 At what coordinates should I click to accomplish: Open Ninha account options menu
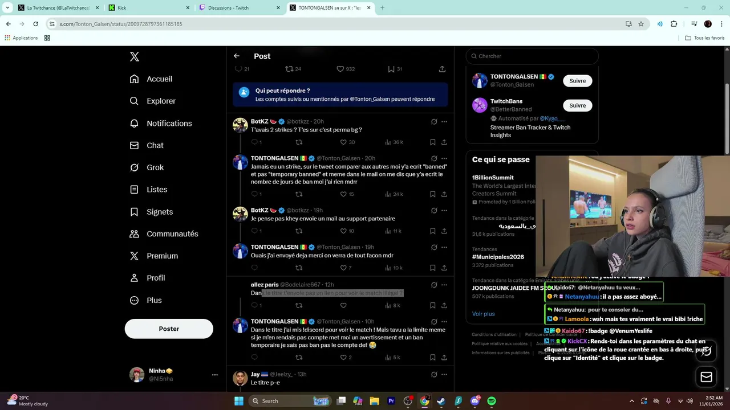215,375
